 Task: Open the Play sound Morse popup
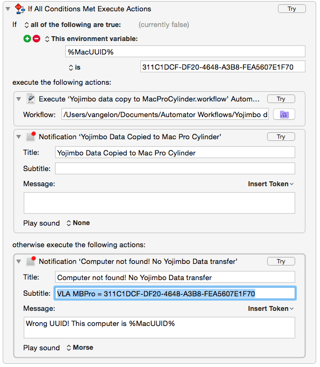point(80,348)
